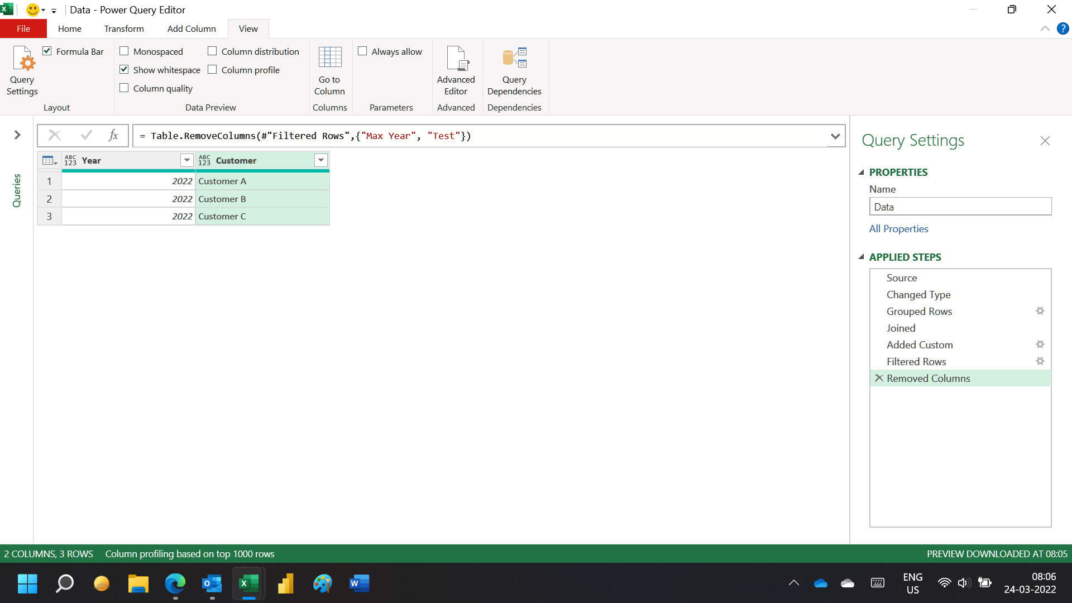This screenshot has width=1072, height=603.
Task: Enable the Column profile checkbox
Action: click(x=212, y=70)
